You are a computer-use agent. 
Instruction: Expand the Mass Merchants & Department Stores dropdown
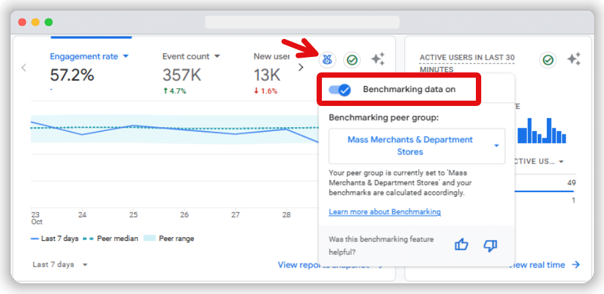[416, 146]
